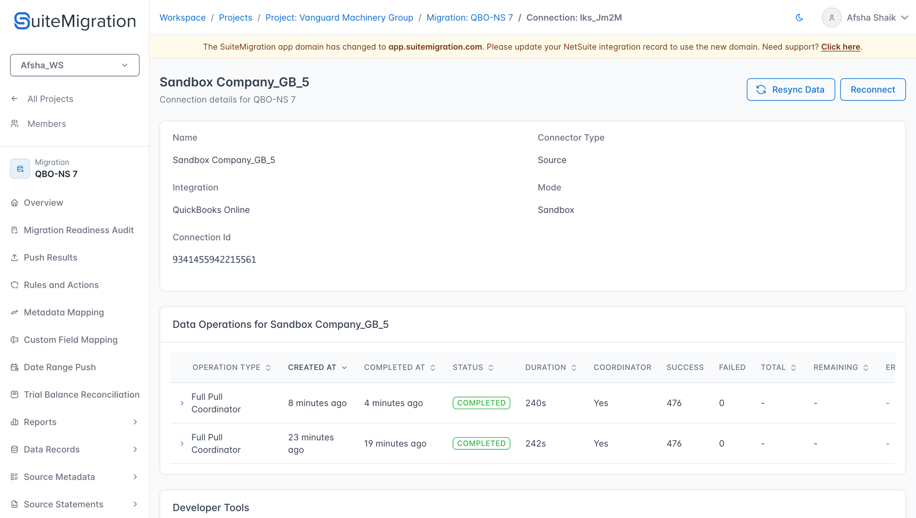The height and width of the screenshot is (518, 916).
Task: Click the QBO-NS 7 migration icon
Action: pyautogui.click(x=20, y=169)
